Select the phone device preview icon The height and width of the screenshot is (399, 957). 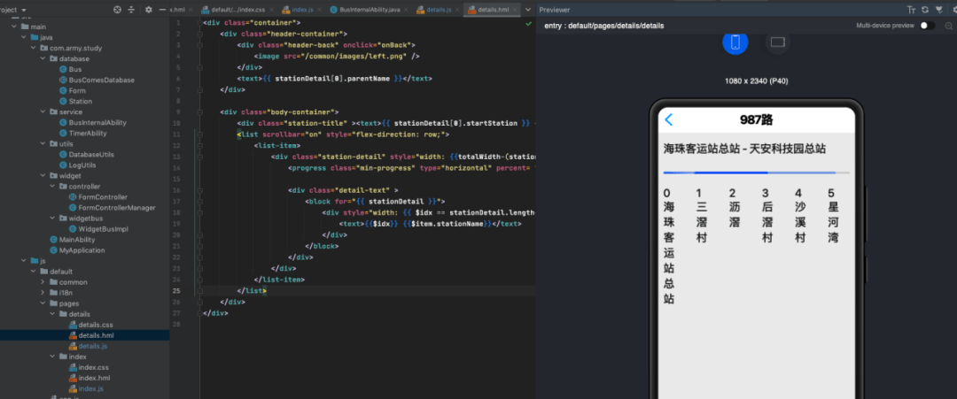(735, 42)
